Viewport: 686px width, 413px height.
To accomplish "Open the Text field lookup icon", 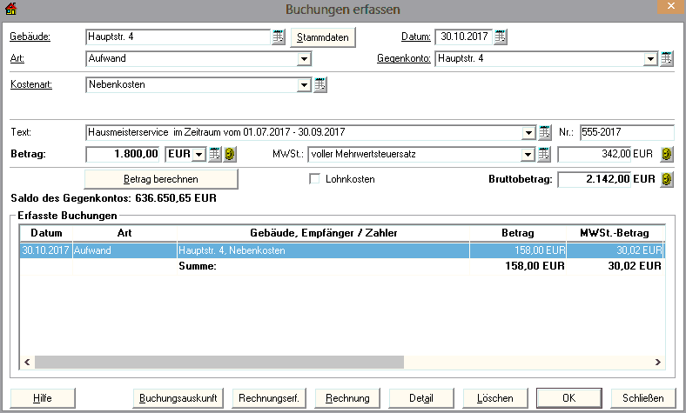I will (545, 132).
